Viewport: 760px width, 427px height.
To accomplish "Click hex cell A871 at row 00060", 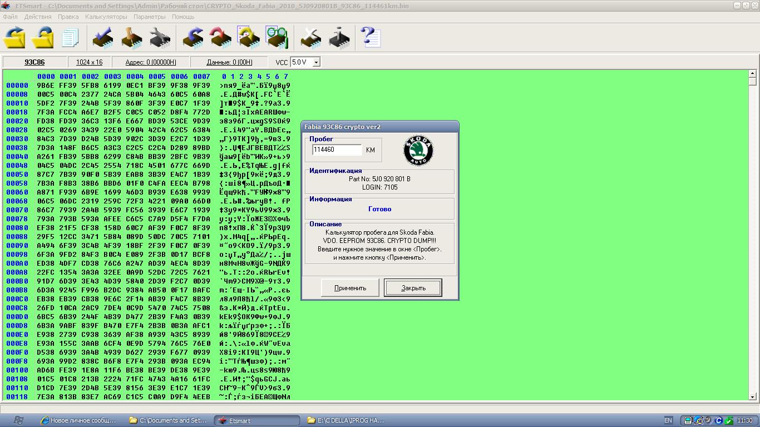I will pyautogui.click(x=46, y=192).
